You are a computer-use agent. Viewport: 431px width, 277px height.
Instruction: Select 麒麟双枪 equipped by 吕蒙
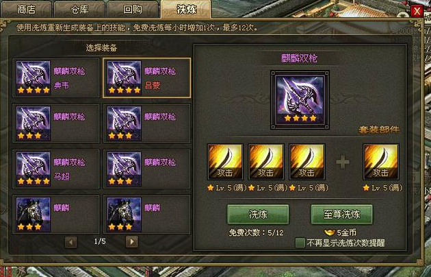point(147,77)
